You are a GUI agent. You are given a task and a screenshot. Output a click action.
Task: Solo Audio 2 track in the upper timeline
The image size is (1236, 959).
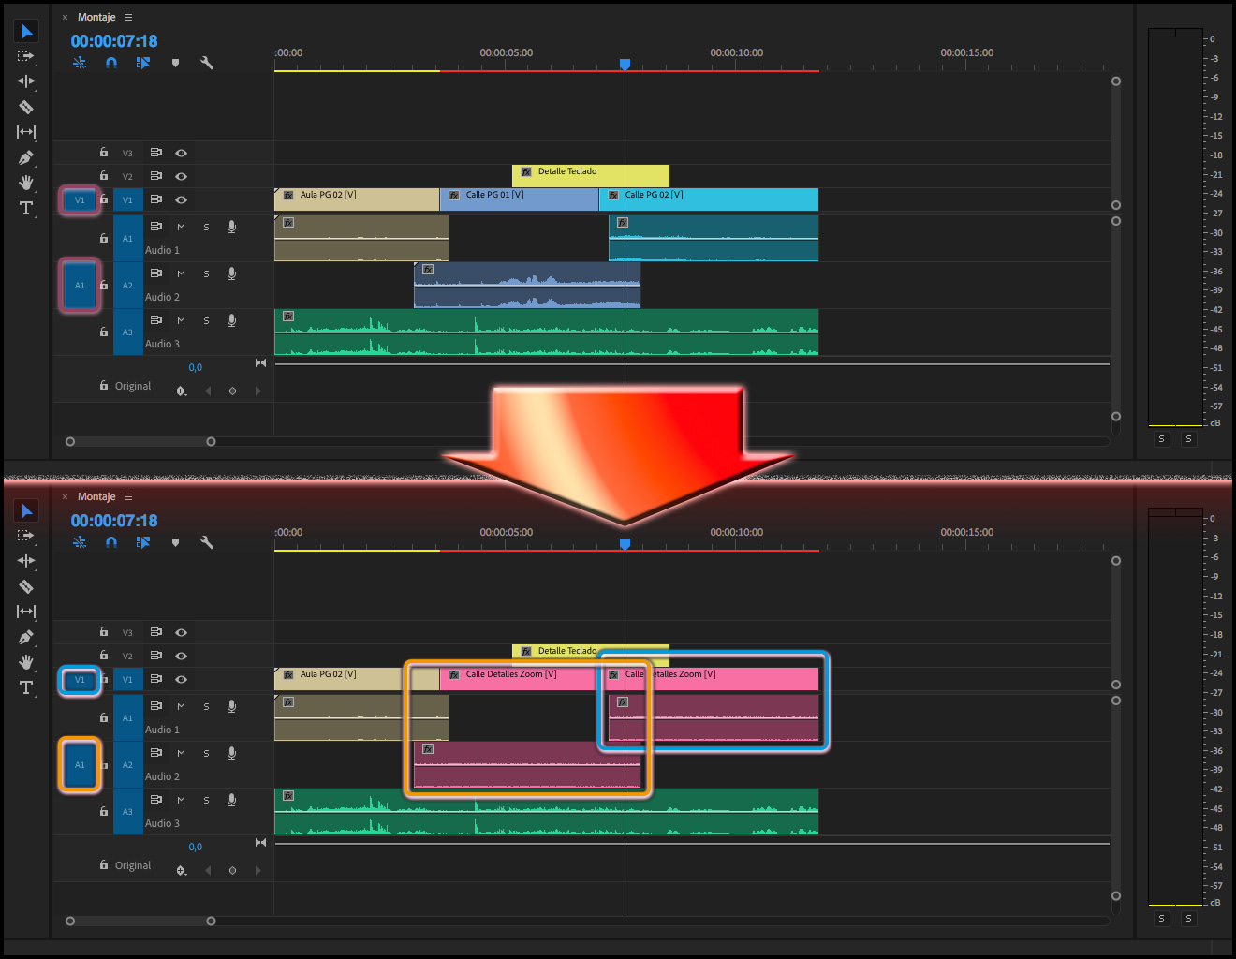(x=206, y=273)
